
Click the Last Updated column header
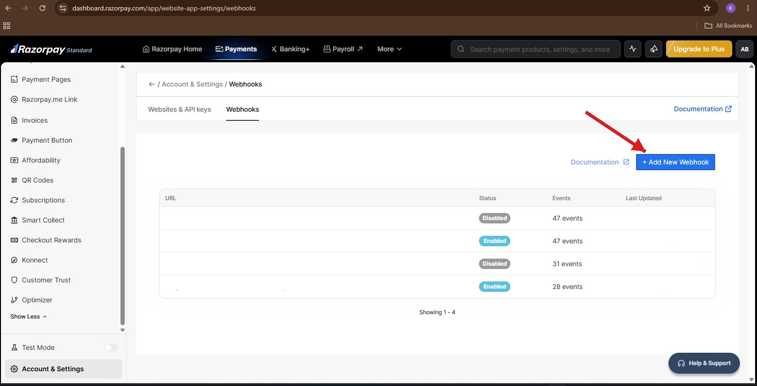[x=644, y=198]
